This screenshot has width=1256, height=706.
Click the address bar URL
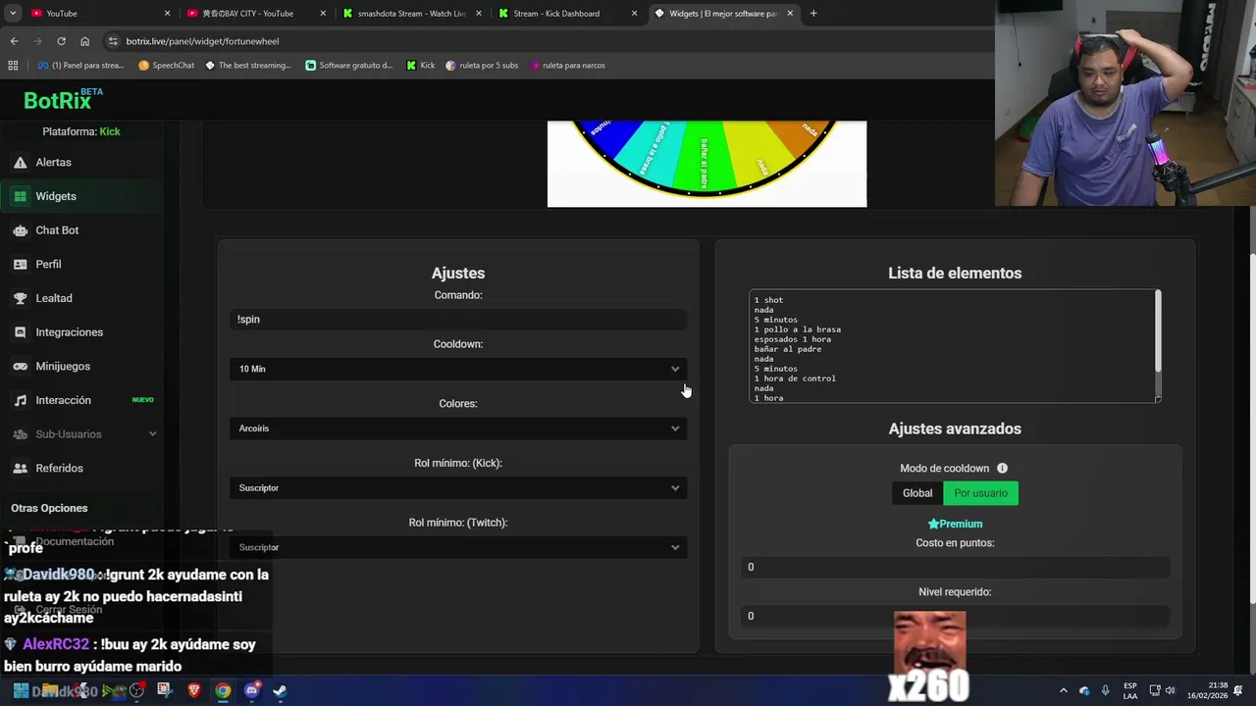click(x=202, y=41)
